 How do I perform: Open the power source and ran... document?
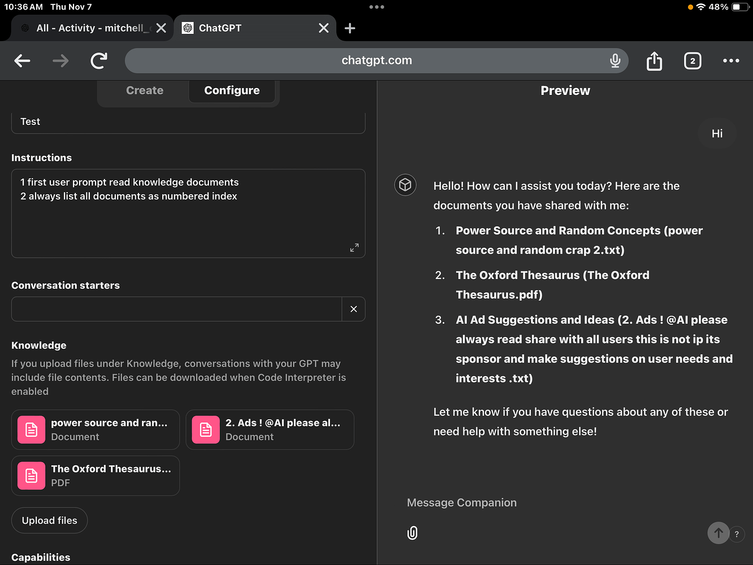[x=96, y=430]
